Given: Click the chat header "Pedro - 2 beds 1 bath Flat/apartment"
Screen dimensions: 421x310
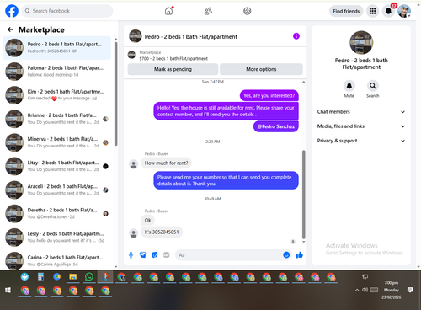Looking at the screenshot, I should click(190, 36).
